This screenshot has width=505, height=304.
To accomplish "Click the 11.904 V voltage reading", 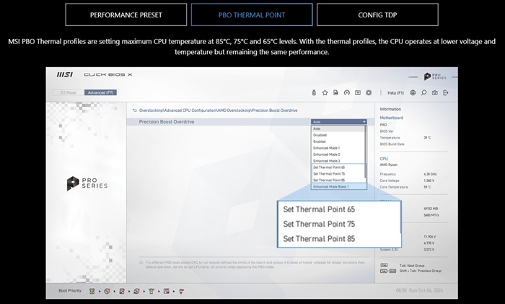I will [430, 237].
